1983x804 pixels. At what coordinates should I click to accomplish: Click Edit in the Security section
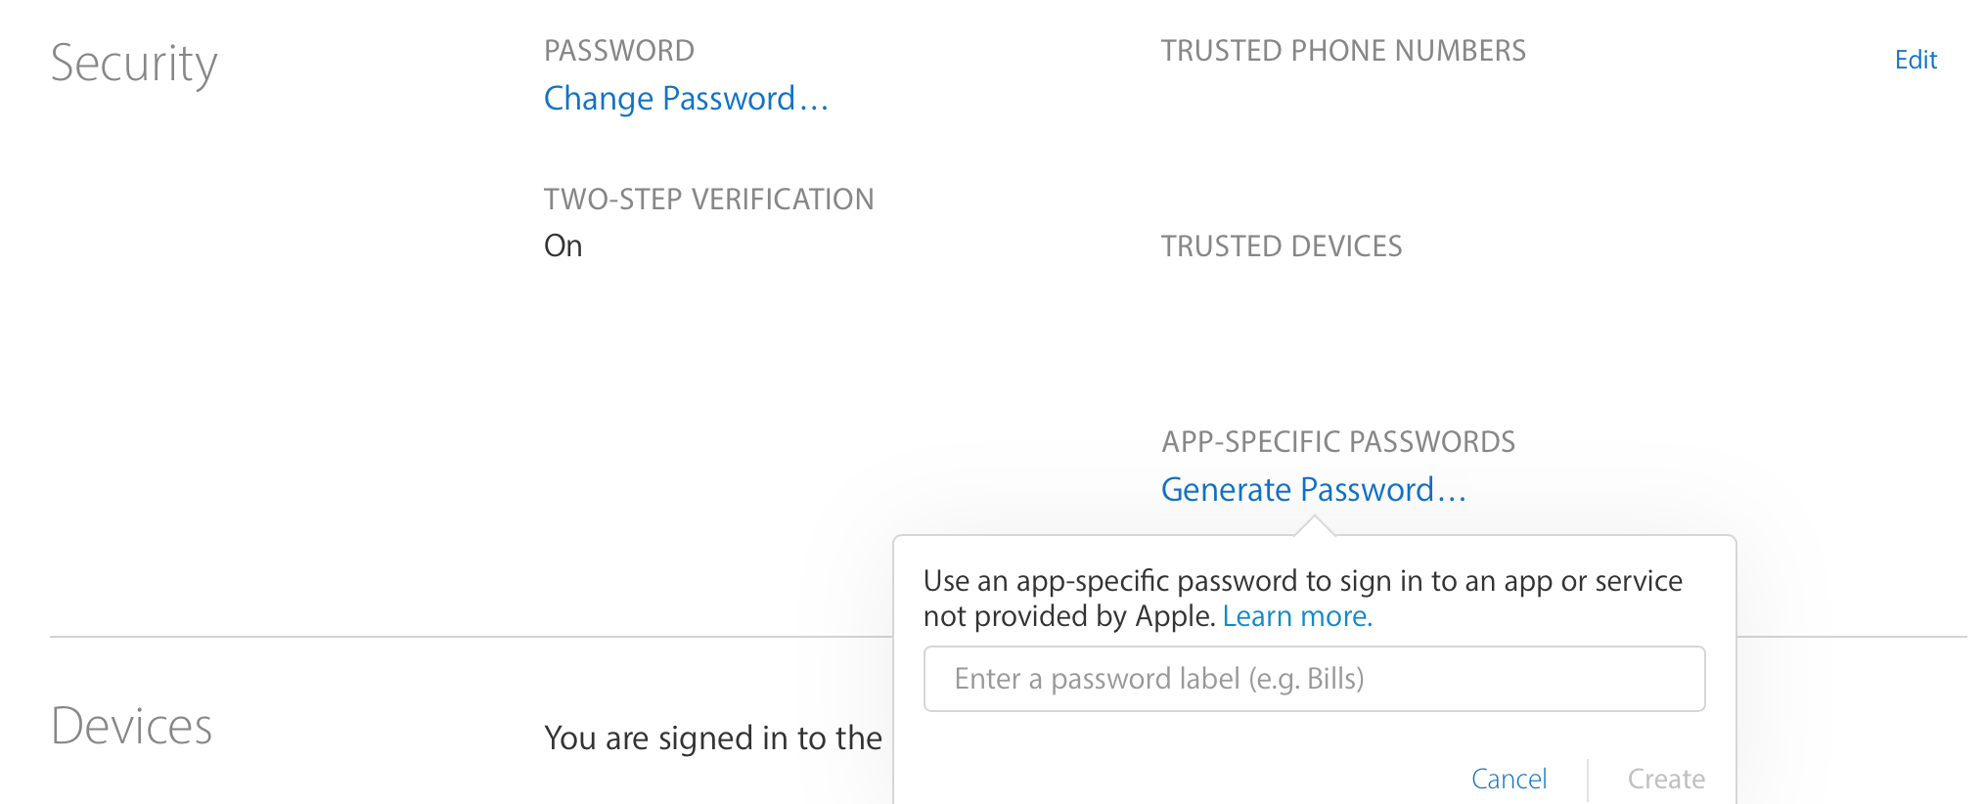click(x=1915, y=61)
